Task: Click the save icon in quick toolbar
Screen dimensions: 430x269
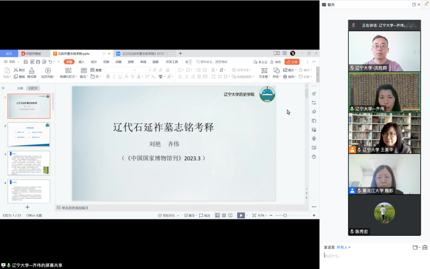Action: click(x=26, y=62)
